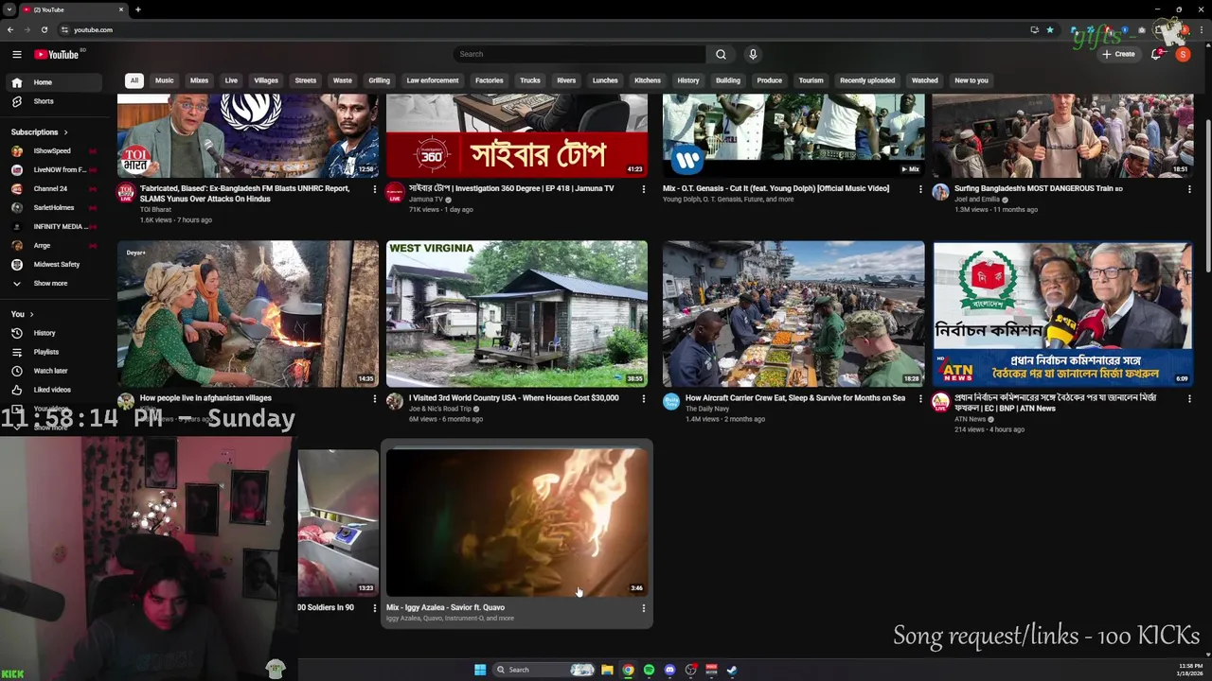The width and height of the screenshot is (1212, 681).
Task: Open History in sidebar
Action: tap(52, 333)
